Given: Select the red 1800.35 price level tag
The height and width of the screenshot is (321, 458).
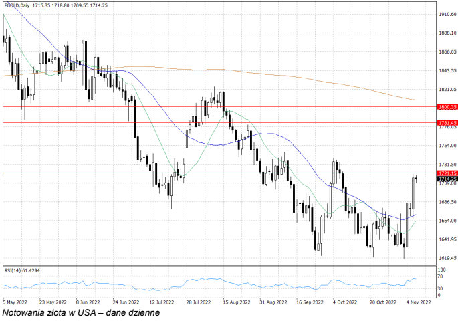Looking at the screenshot, I should pyautogui.click(x=447, y=107).
